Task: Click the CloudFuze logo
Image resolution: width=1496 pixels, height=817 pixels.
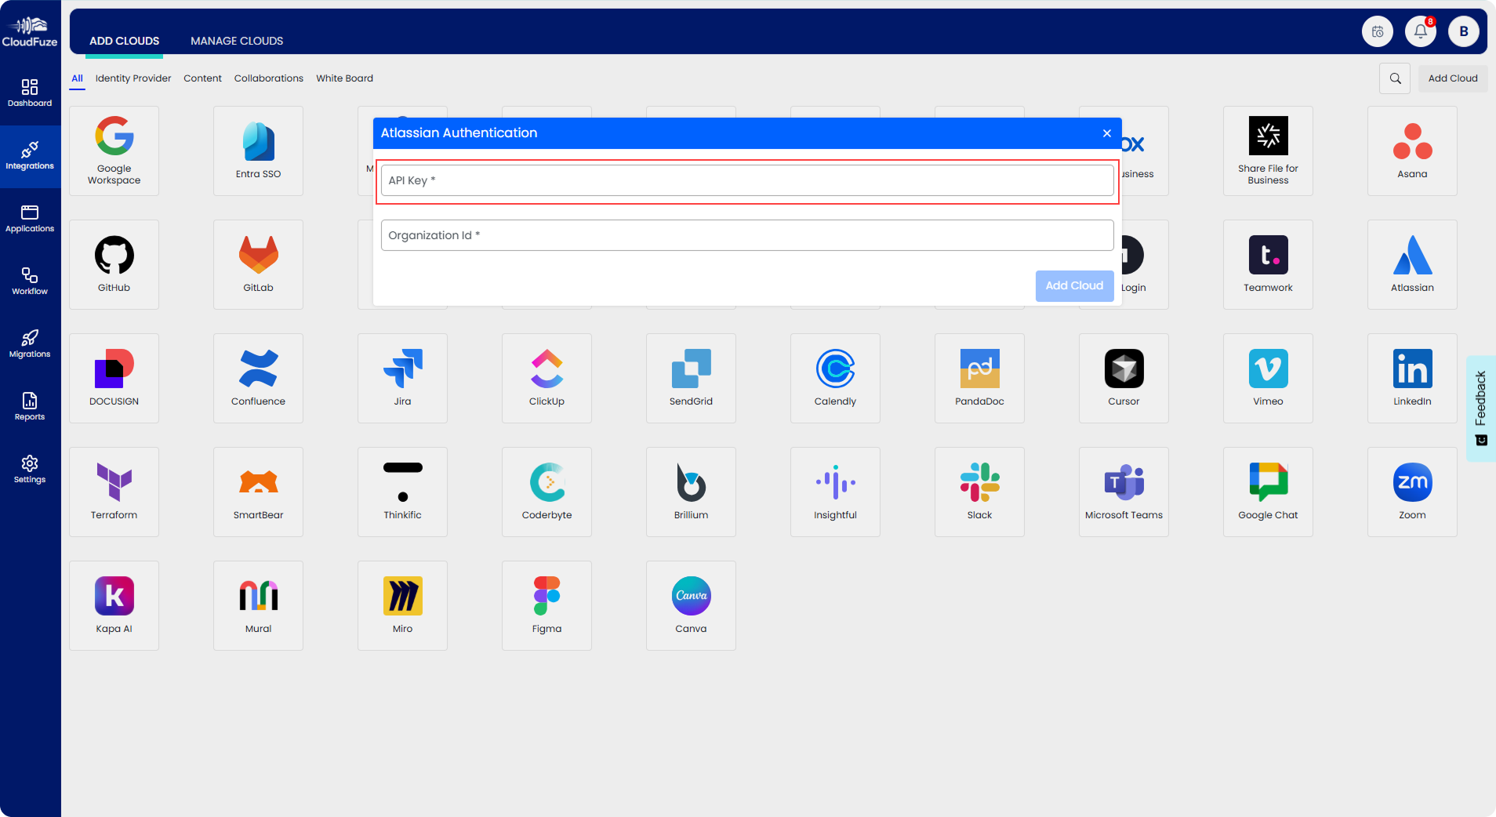Action: [30, 31]
